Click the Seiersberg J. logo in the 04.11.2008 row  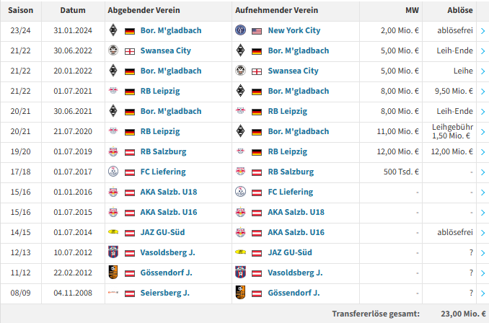tap(113, 293)
